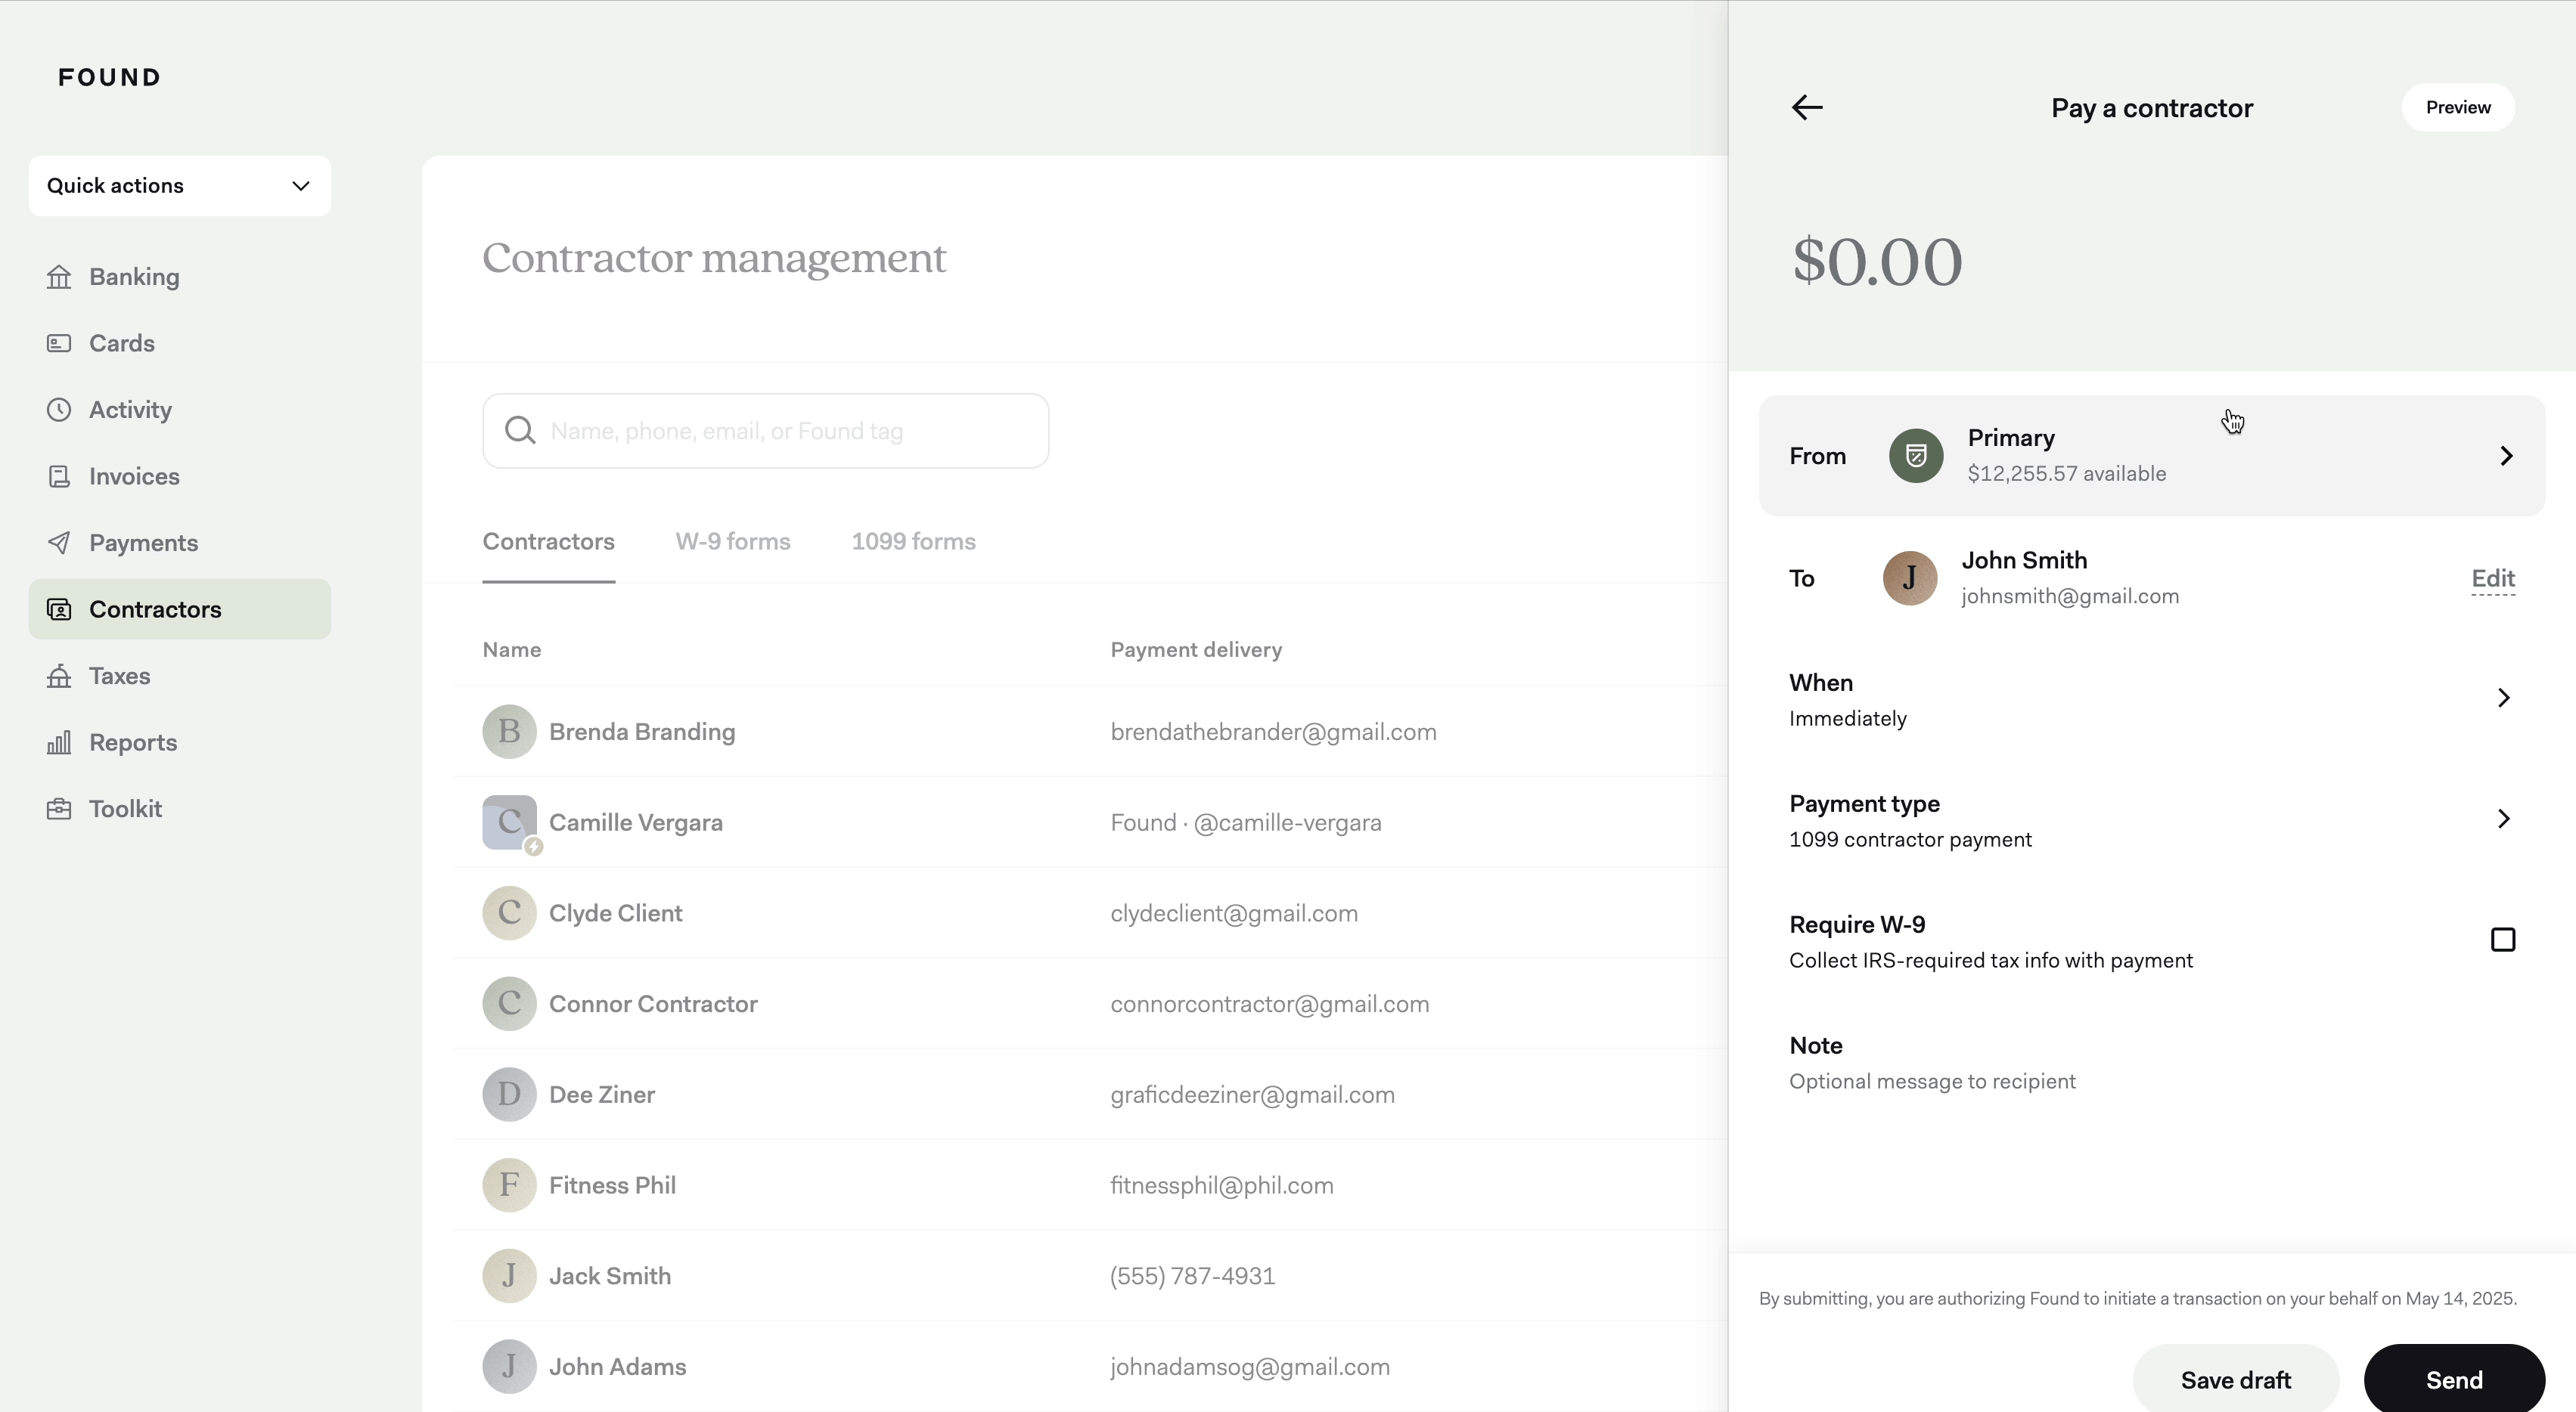
Task: Click johnadamsog@gmail.com email
Action: pyautogui.click(x=1250, y=1367)
